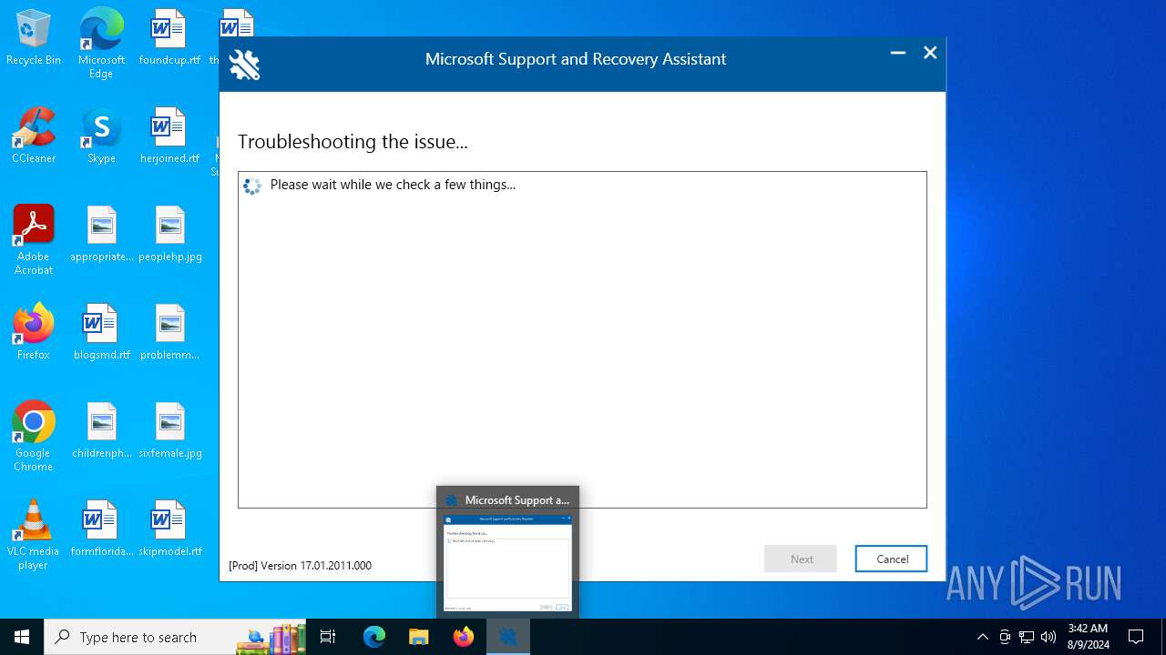Select the Skype desktop shortcut
The image size is (1166, 655).
point(101,136)
